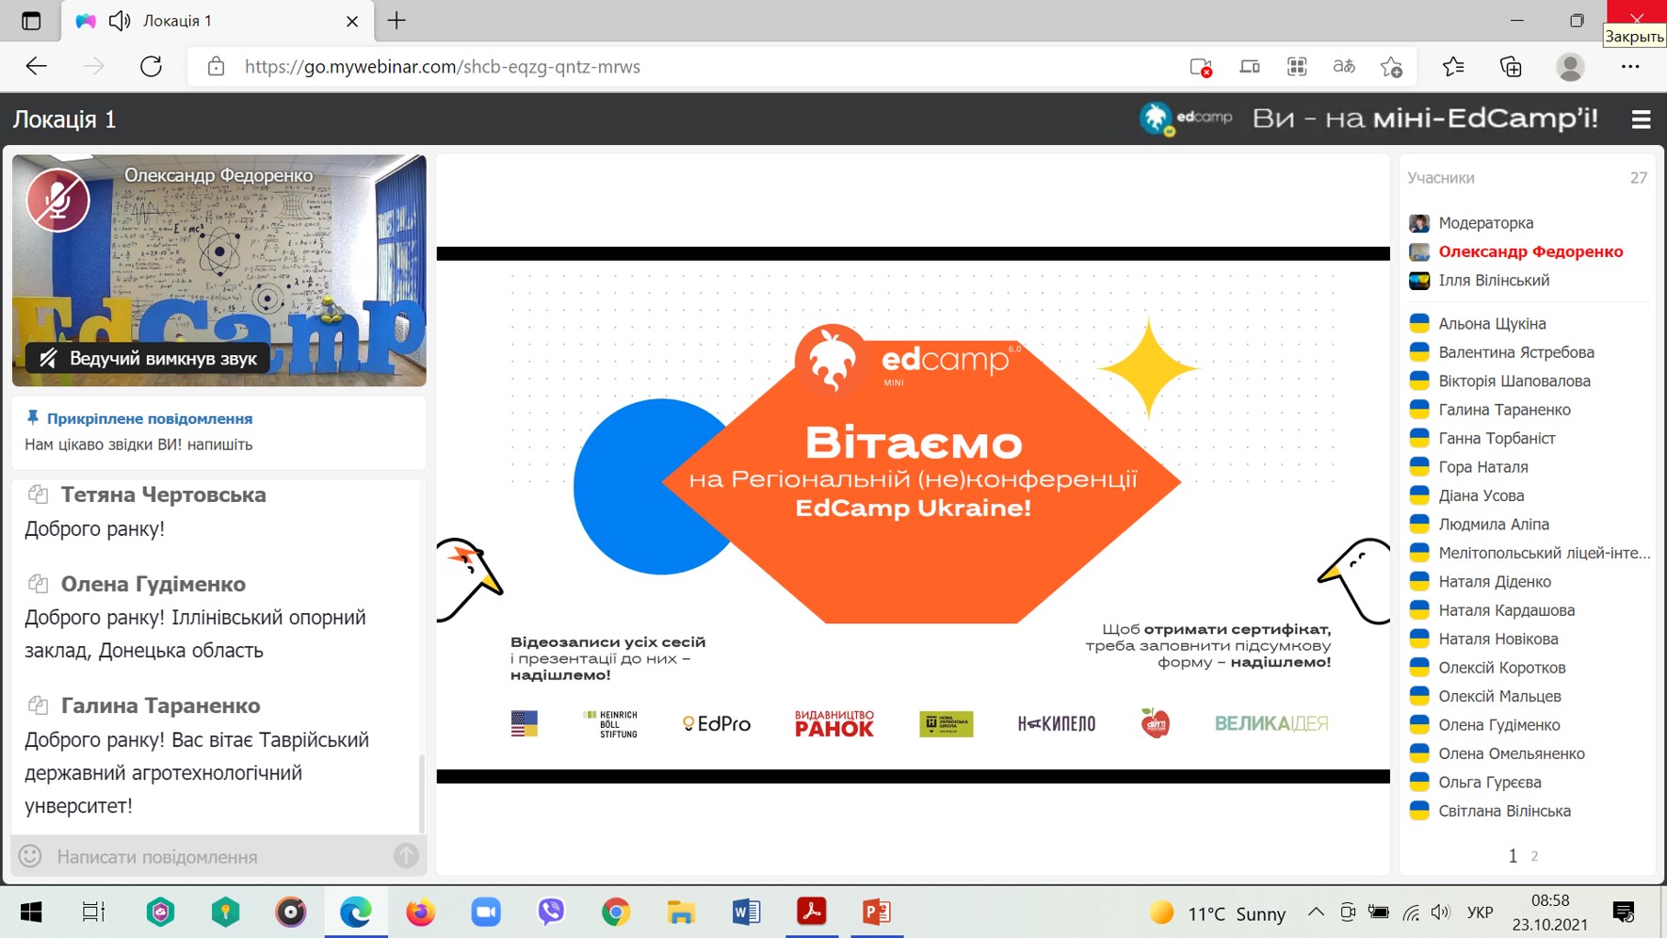Go back to the previous page
1667x938 pixels.
coord(36,67)
